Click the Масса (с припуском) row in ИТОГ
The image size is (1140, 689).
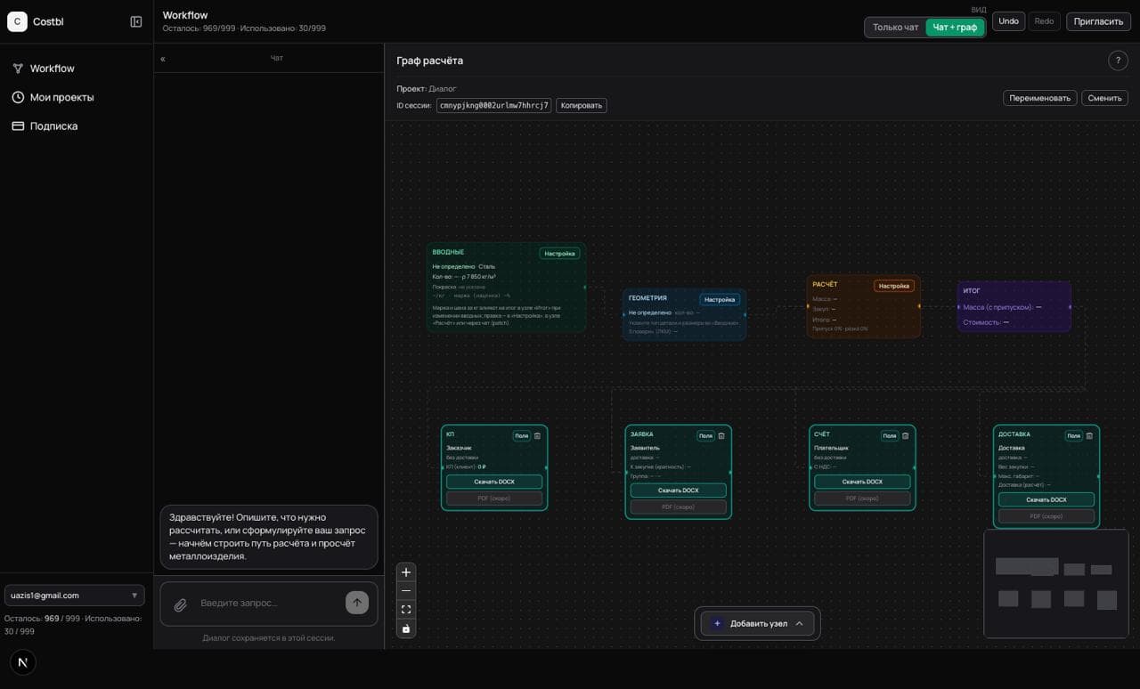[x=1002, y=307]
